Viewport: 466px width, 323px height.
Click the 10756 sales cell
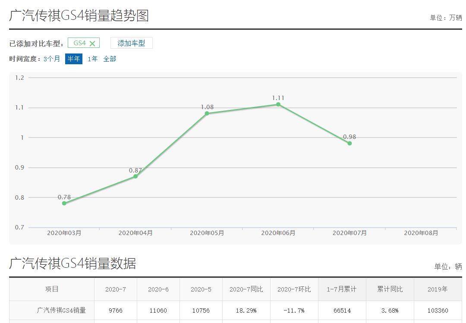point(201,310)
